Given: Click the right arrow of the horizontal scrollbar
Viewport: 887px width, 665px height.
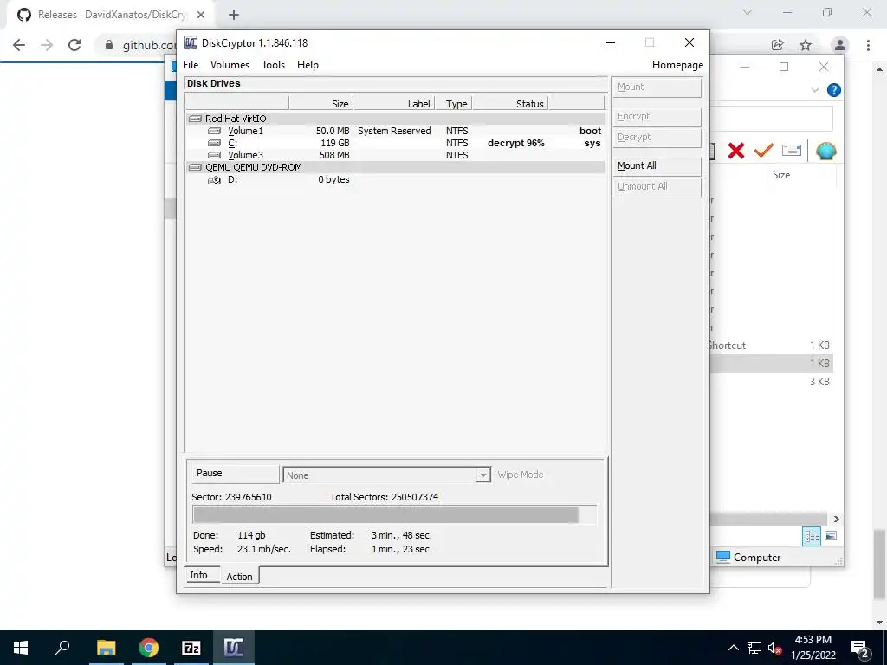Looking at the screenshot, I should [x=836, y=520].
